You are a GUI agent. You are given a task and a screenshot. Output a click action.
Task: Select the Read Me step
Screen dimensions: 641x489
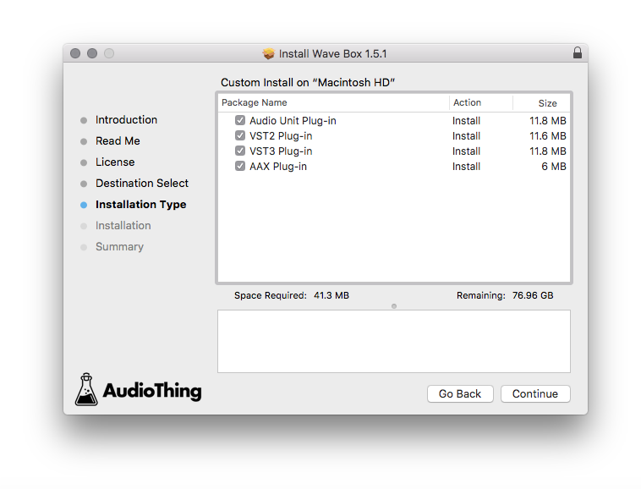(118, 141)
